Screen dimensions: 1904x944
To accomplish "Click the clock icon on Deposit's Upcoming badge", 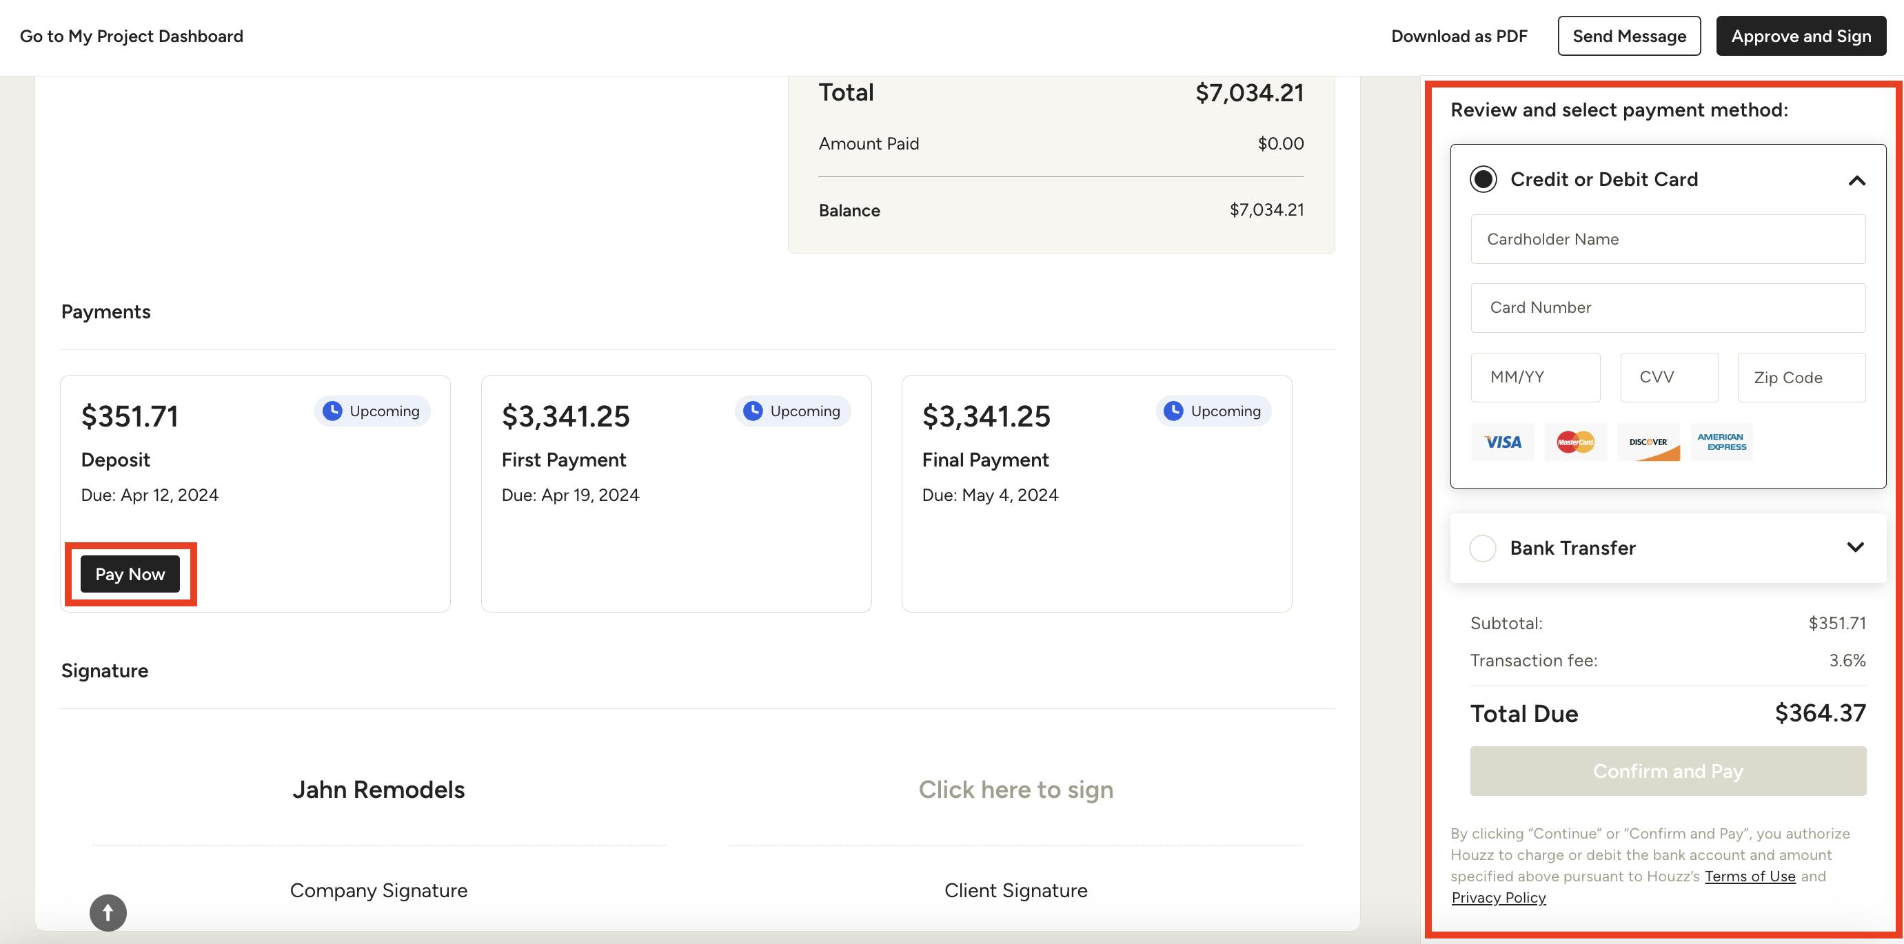I will 334,411.
